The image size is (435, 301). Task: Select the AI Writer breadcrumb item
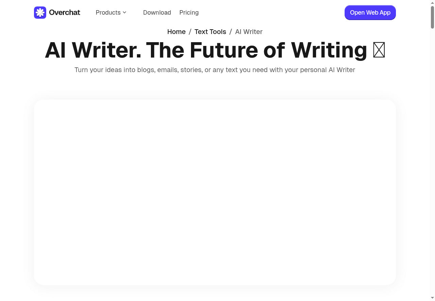(x=249, y=32)
